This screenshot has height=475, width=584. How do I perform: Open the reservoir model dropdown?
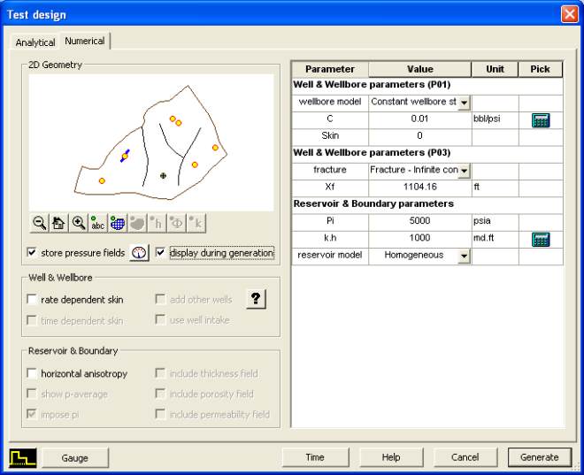point(464,257)
